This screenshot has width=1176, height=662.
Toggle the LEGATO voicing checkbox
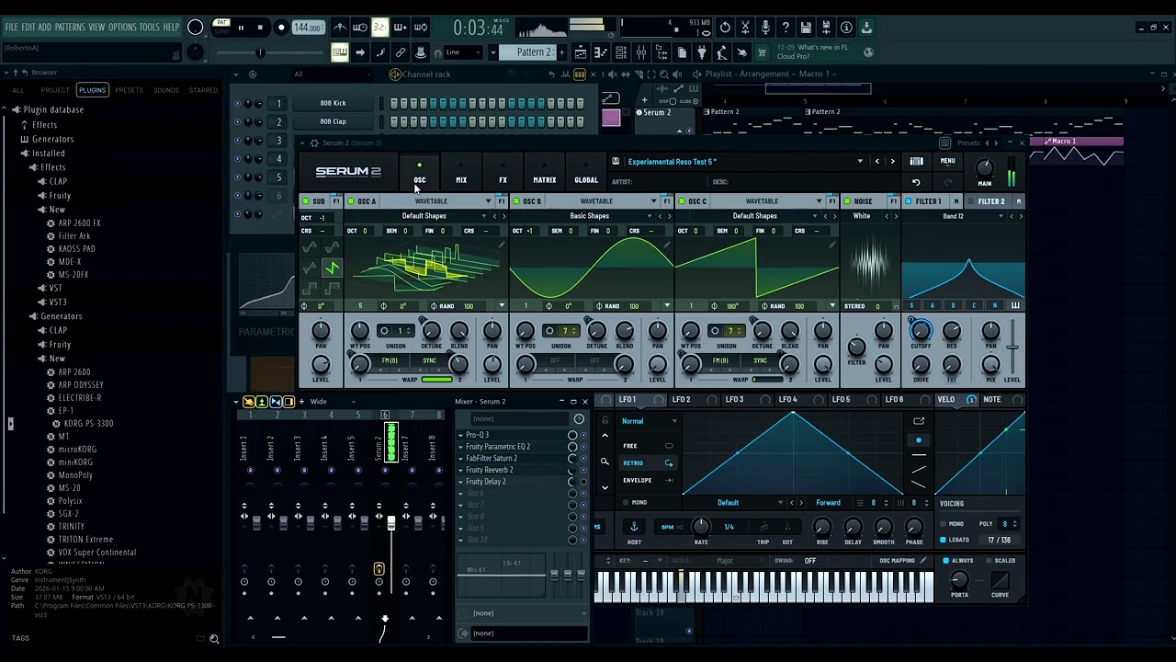click(944, 541)
